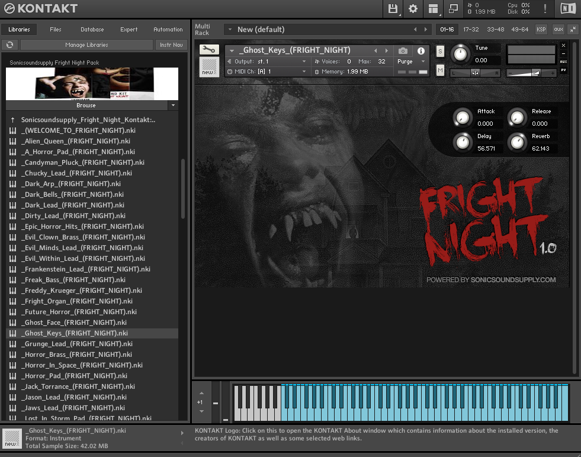Open the Browse dropdown arrow
This screenshot has width=581, height=457.
tap(173, 106)
